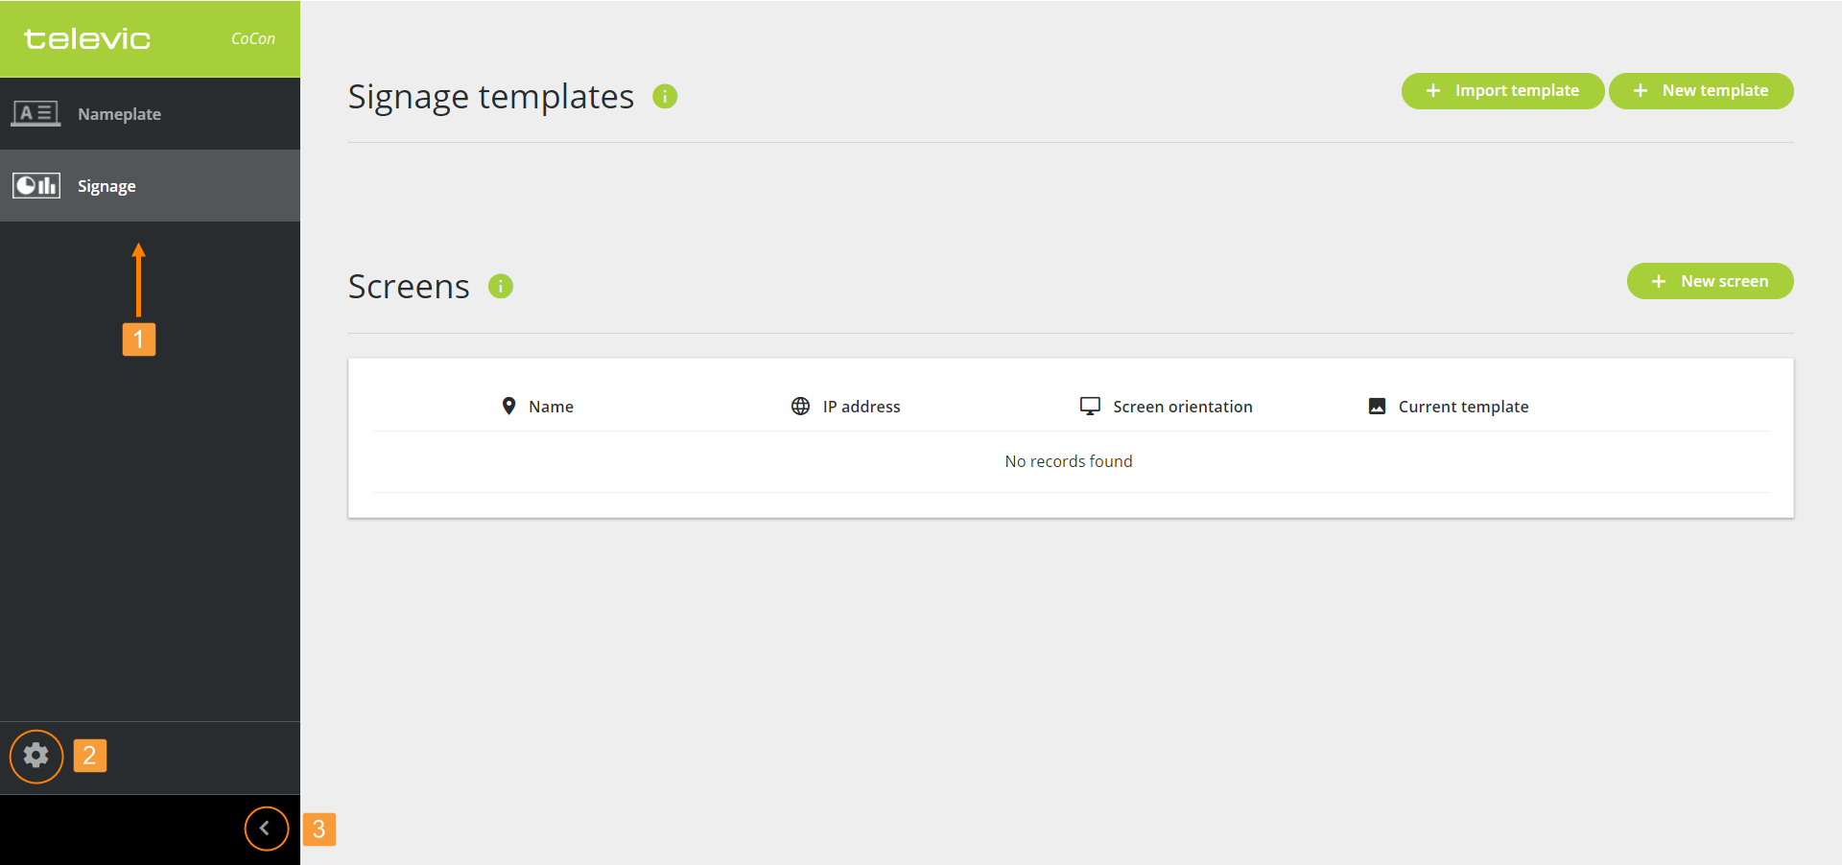Screen dimensions: 1842x865
Task: Click the monitor icon for Screen orientation
Action: pyautogui.click(x=1090, y=407)
